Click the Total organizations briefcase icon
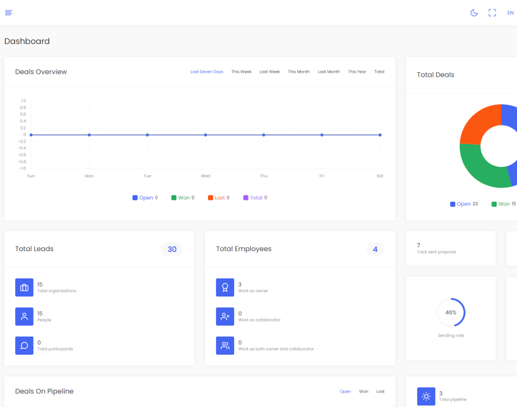The height and width of the screenshot is (407, 517). (x=24, y=287)
